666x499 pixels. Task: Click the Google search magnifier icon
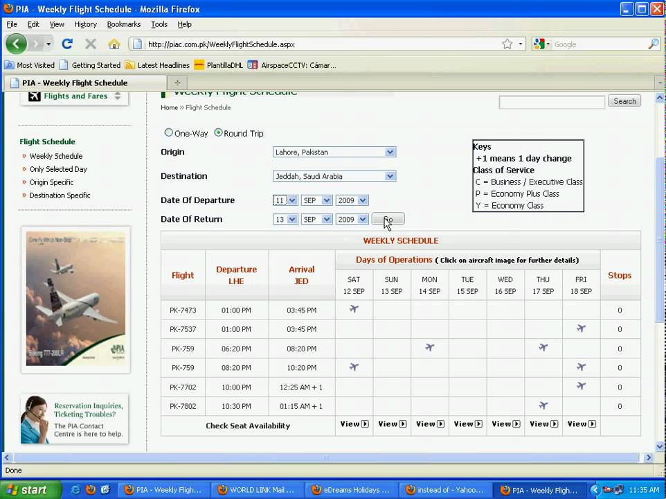pos(654,44)
